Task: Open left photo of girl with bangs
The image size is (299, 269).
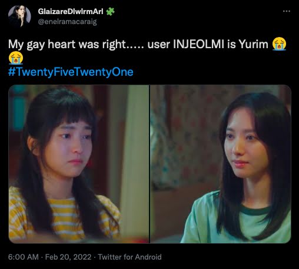Action: point(79,164)
